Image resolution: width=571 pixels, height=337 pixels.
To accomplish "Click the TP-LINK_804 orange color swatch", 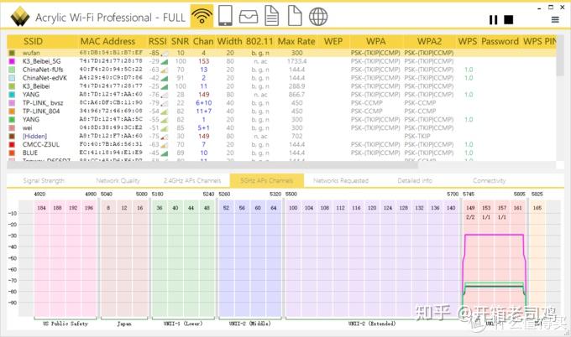I will point(12,111).
